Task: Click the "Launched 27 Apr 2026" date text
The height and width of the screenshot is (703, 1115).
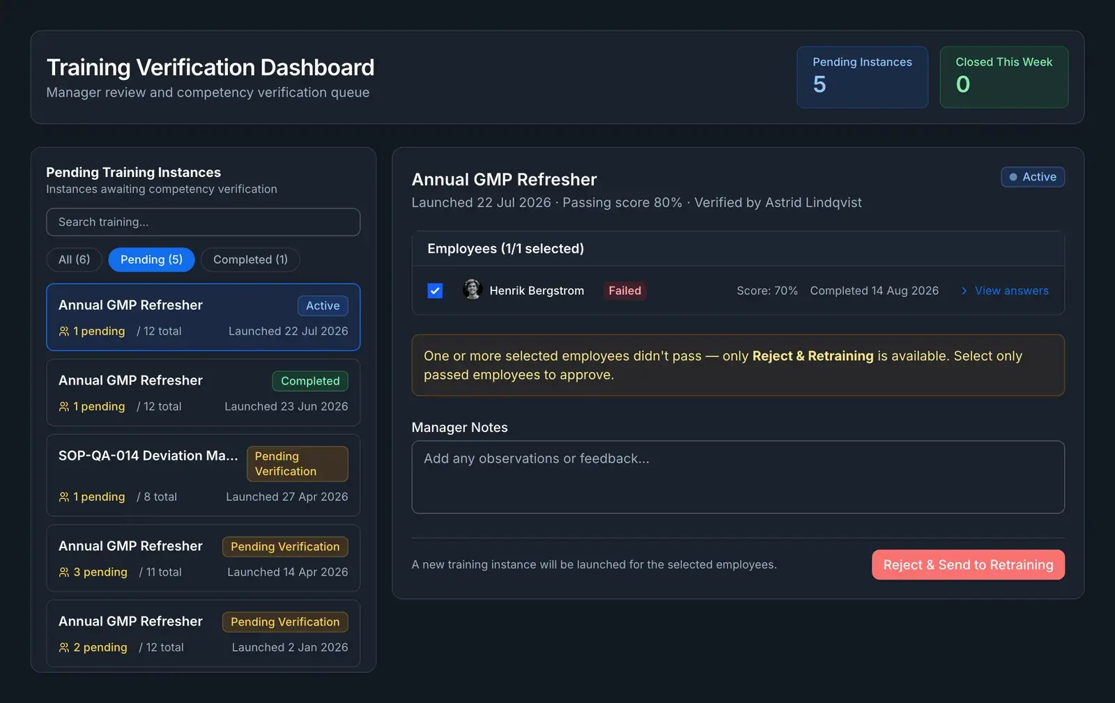Action: [287, 497]
